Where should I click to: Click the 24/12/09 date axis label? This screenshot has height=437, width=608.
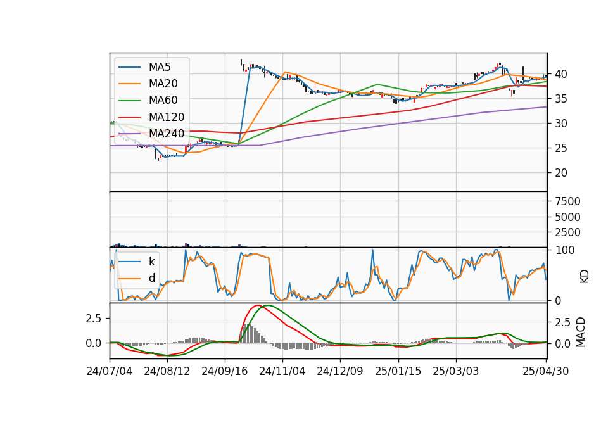[340, 371]
